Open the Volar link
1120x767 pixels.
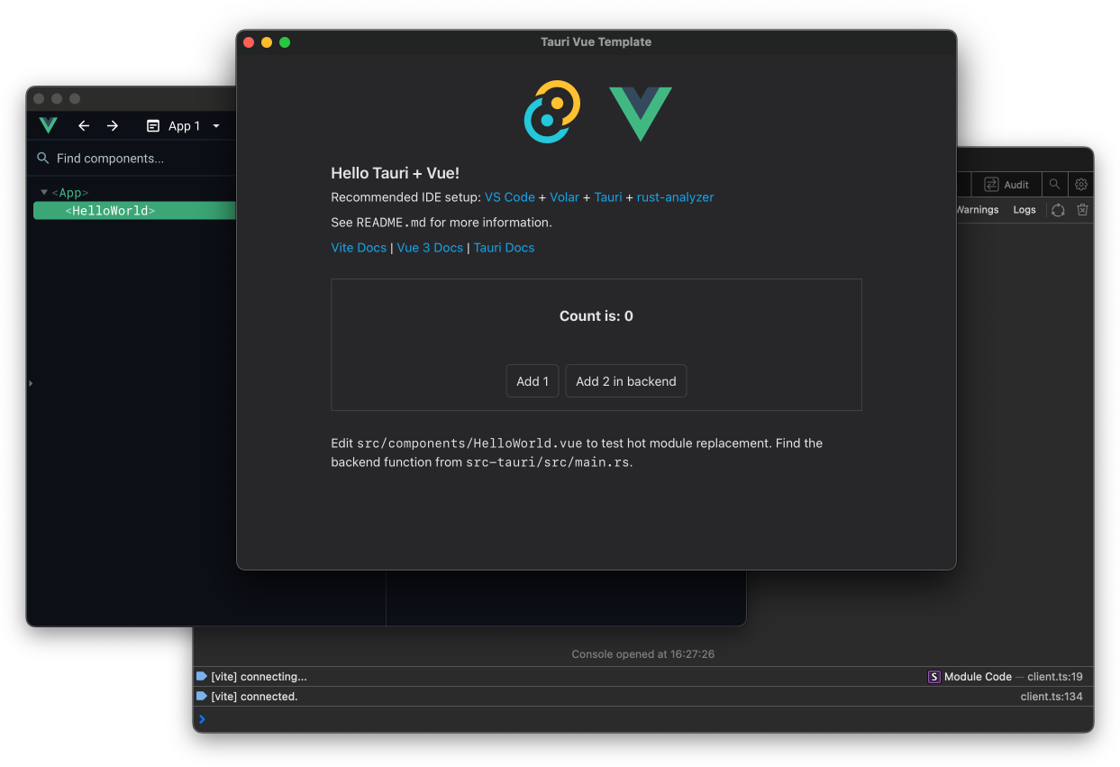565,197
